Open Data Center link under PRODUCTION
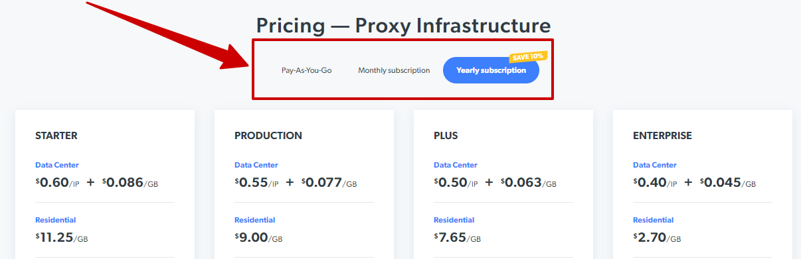 click(x=256, y=165)
